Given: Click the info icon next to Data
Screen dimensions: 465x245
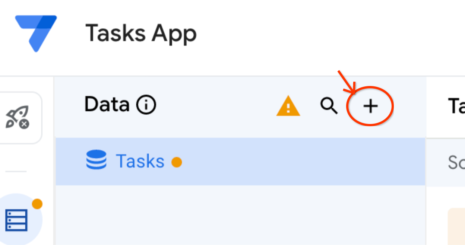Looking at the screenshot, I should pyautogui.click(x=146, y=105).
